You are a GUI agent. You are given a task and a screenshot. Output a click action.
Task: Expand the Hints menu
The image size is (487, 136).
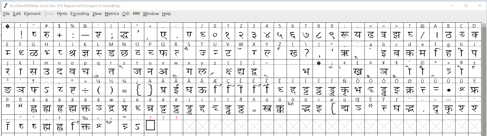coord(62,14)
